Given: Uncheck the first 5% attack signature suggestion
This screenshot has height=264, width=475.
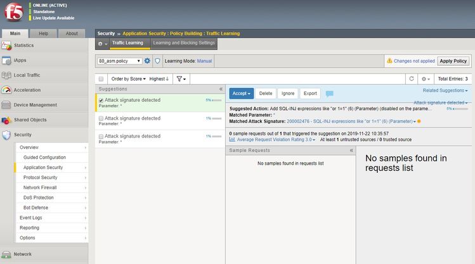Looking at the screenshot, I should click(101, 101).
